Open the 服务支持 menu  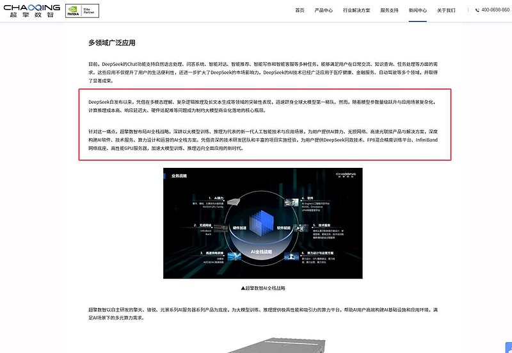389,10
